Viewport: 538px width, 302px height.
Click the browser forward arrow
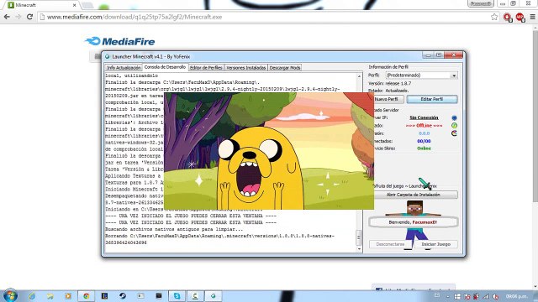pos(18,17)
